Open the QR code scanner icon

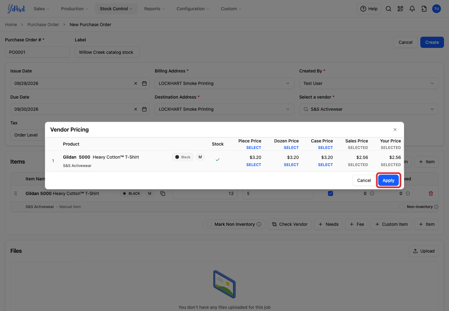click(x=400, y=9)
